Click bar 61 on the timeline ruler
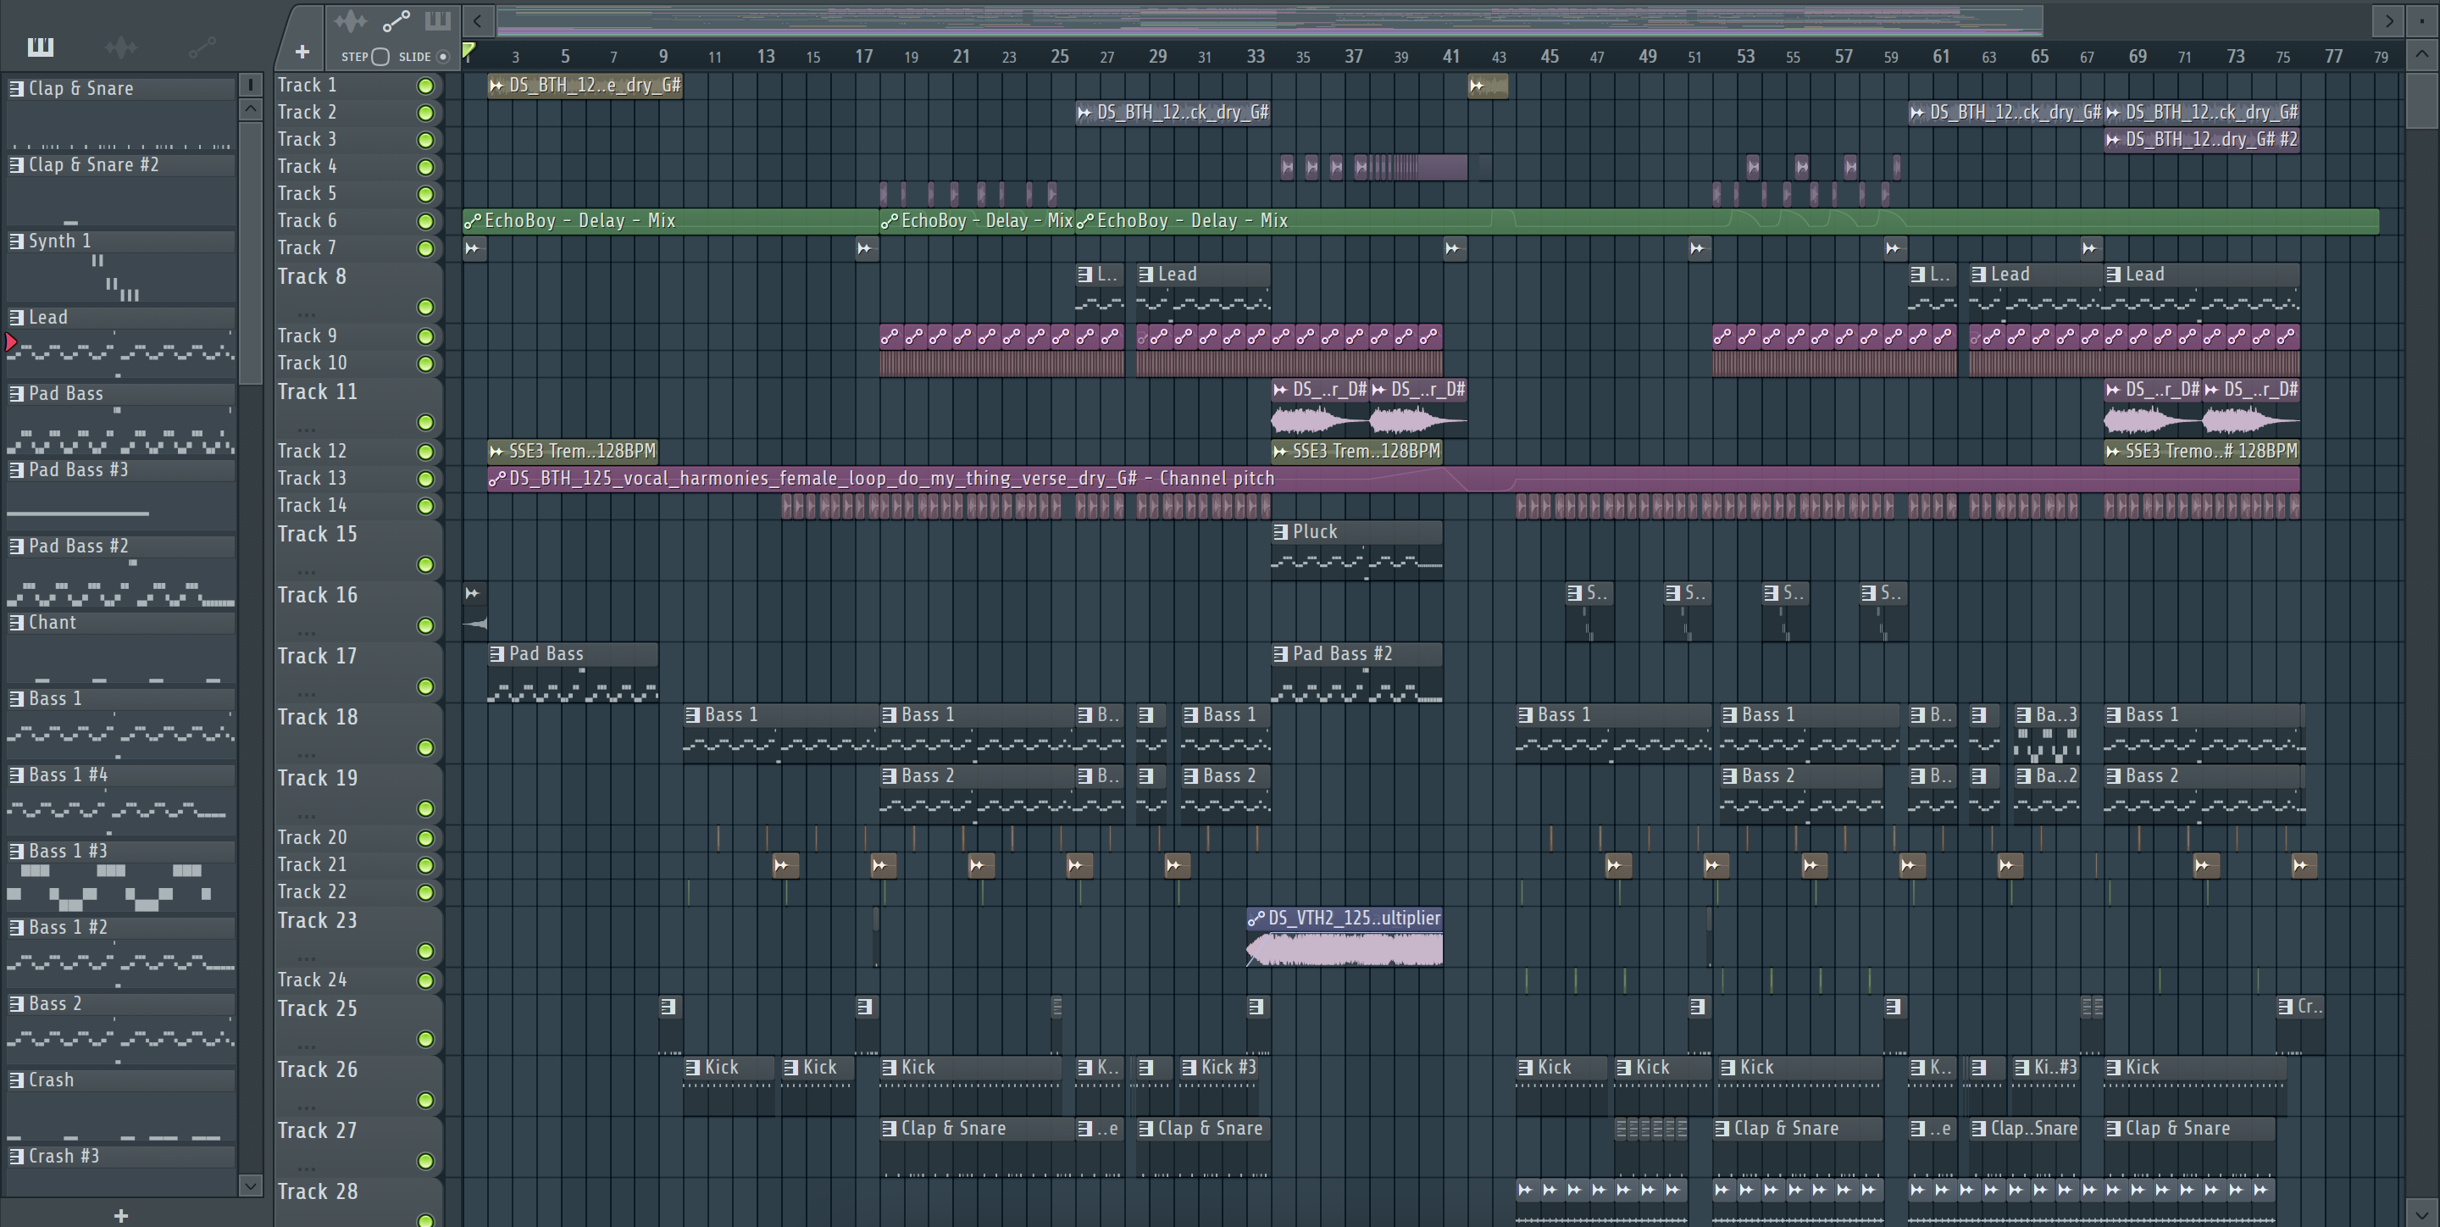 pyautogui.click(x=1941, y=57)
